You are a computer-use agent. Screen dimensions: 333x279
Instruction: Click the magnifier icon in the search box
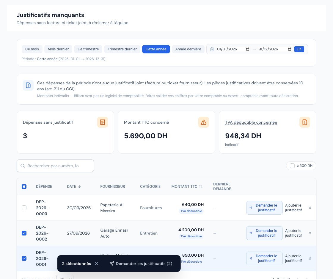23,166
